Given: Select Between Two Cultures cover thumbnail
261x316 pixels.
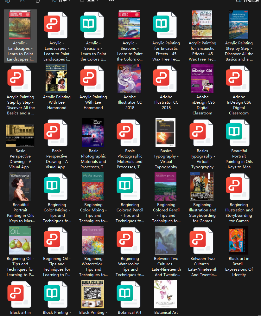Looking at the screenshot, I should (166, 240).
